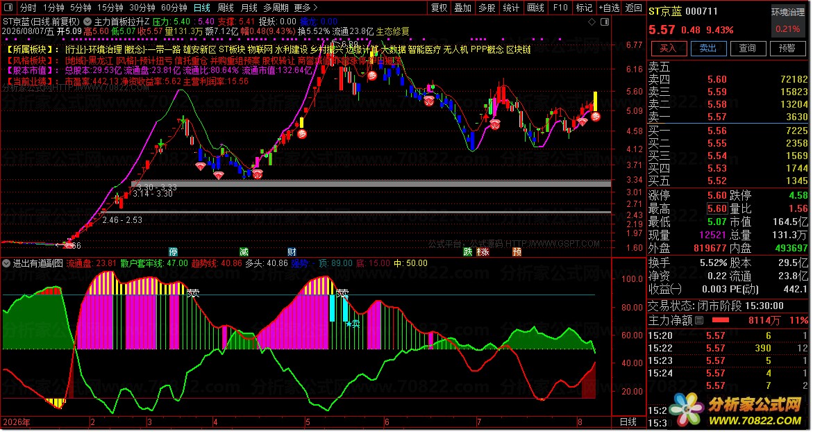This screenshot has height=432, width=813.
Task: Click stock code 000711
Action: click(701, 11)
